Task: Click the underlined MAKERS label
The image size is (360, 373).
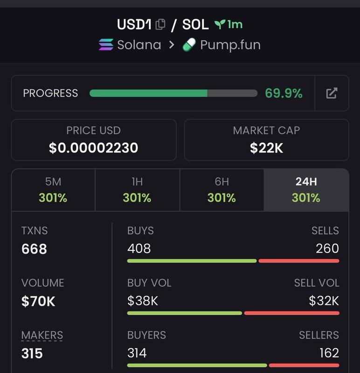Action: point(42,335)
